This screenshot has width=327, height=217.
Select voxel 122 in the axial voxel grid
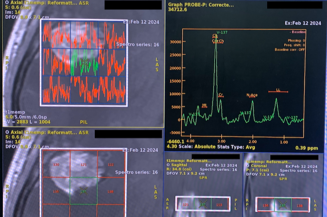[111, 164]
